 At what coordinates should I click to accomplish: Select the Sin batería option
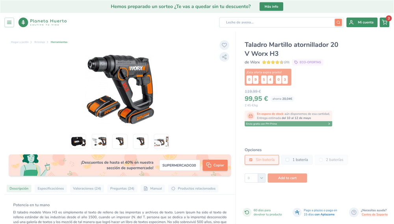(262, 160)
